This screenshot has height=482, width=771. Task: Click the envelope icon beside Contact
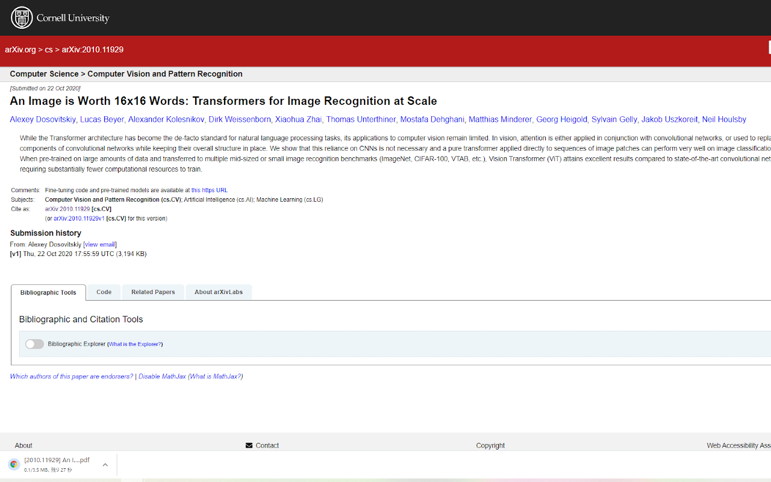coord(249,445)
